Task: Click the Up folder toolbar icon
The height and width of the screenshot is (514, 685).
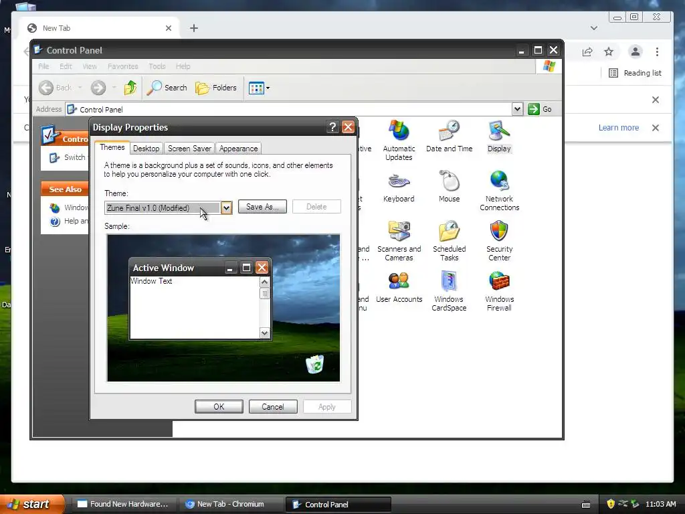Action: pos(130,88)
